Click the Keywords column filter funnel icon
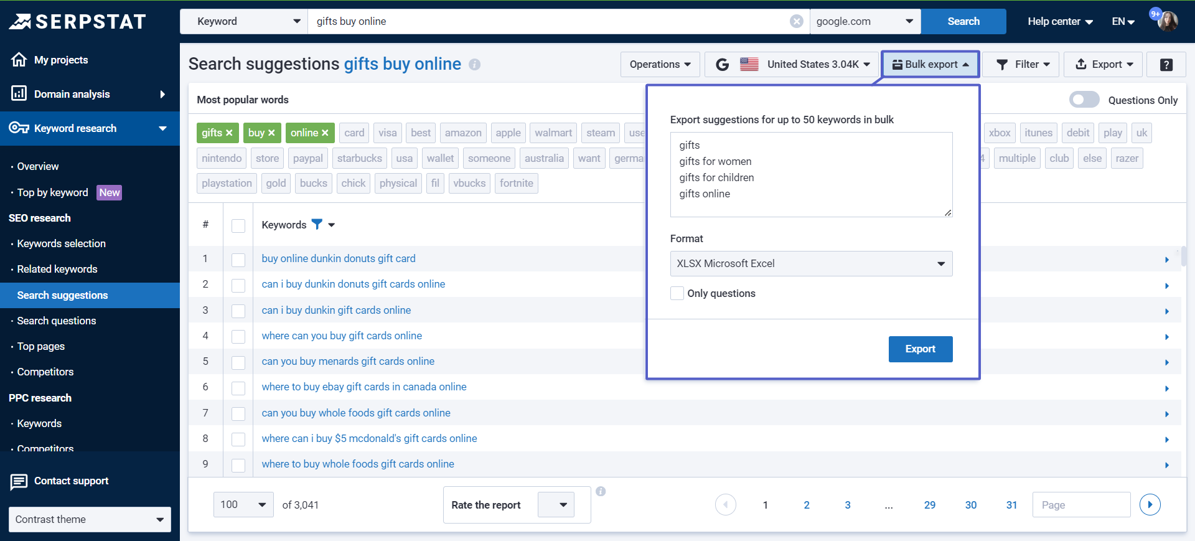Viewport: 1195px width, 541px height. tap(317, 225)
